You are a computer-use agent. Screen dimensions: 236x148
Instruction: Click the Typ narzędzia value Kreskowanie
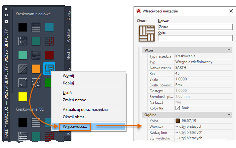click(x=203, y=56)
